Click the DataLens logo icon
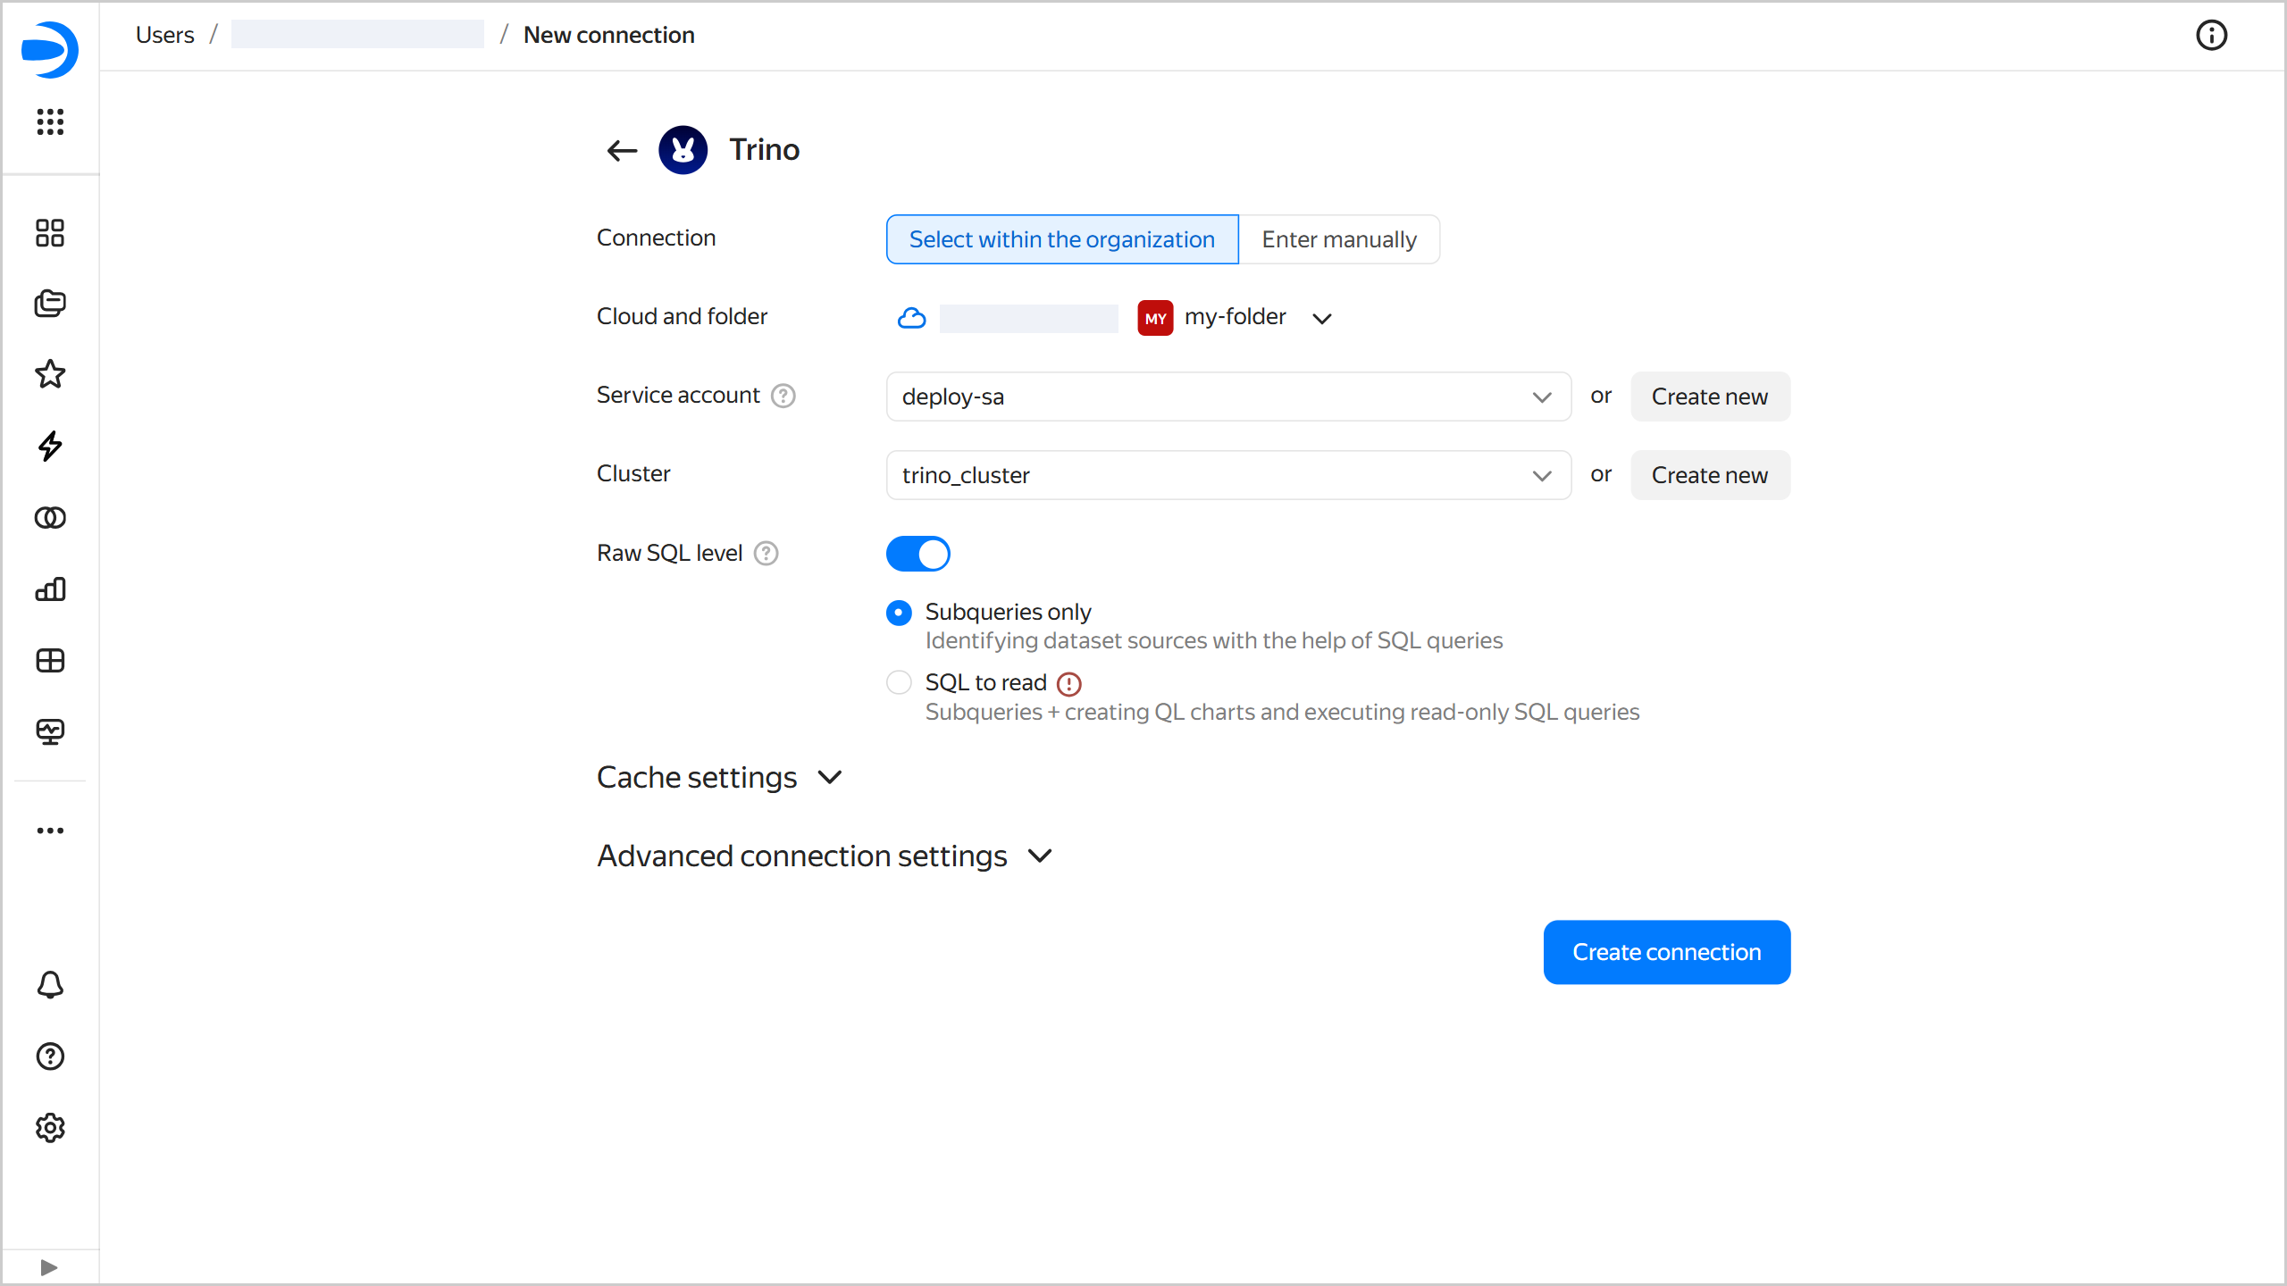Image resolution: width=2287 pixels, height=1286 pixels. click(x=50, y=50)
